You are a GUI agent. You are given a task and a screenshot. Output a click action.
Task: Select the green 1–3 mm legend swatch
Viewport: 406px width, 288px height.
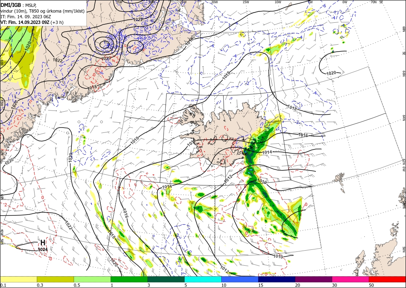(x=129, y=279)
